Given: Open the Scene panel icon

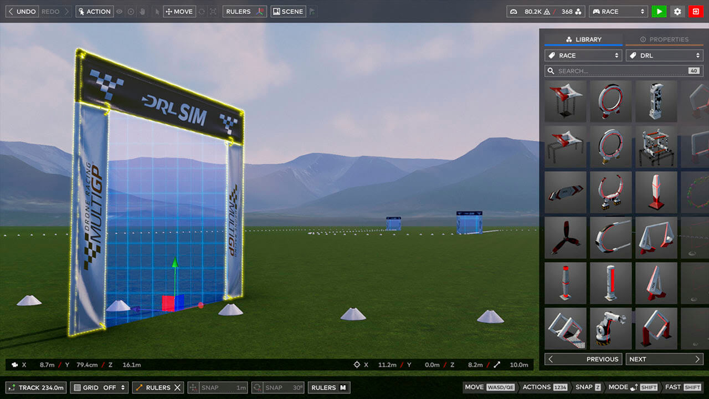Looking at the screenshot, I should click(287, 11).
